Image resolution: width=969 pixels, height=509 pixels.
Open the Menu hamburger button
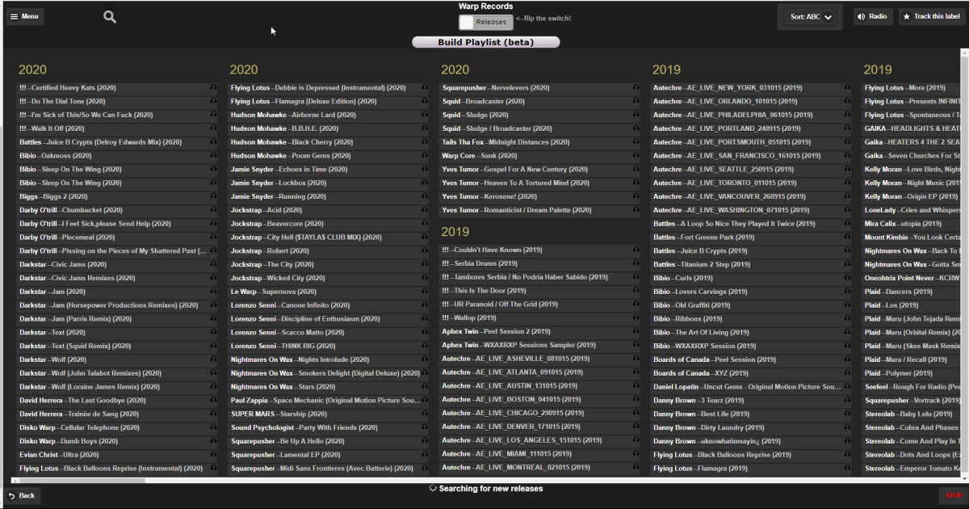[x=25, y=16]
